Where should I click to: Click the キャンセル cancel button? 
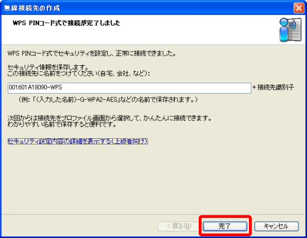click(276, 226)
